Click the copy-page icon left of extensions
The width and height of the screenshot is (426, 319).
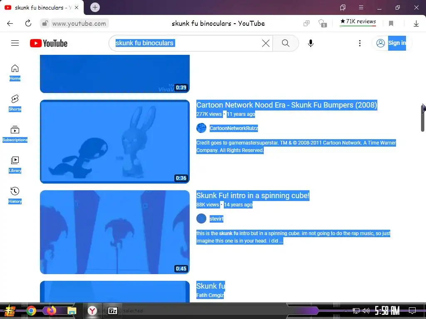click(x=307, y=23)
